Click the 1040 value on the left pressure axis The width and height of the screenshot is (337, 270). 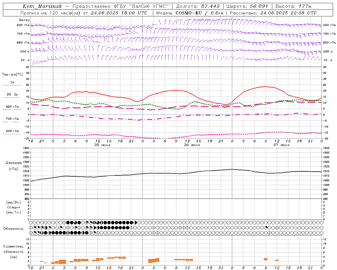pos(26,148)
